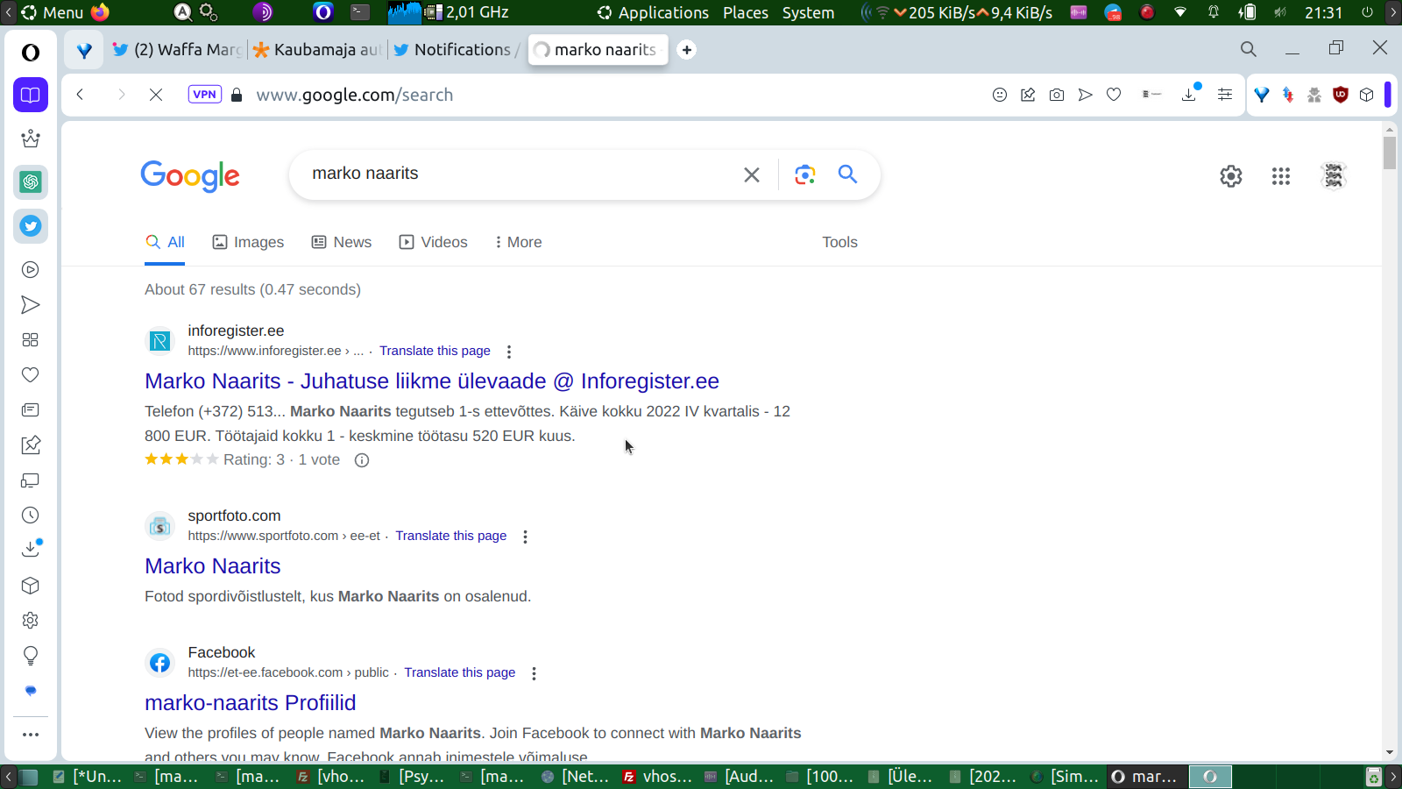Open the Google apps grid
1402x789 pixels.
pos(1281,176)
